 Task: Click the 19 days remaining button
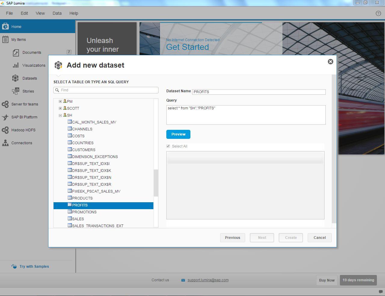pos(358,280)
